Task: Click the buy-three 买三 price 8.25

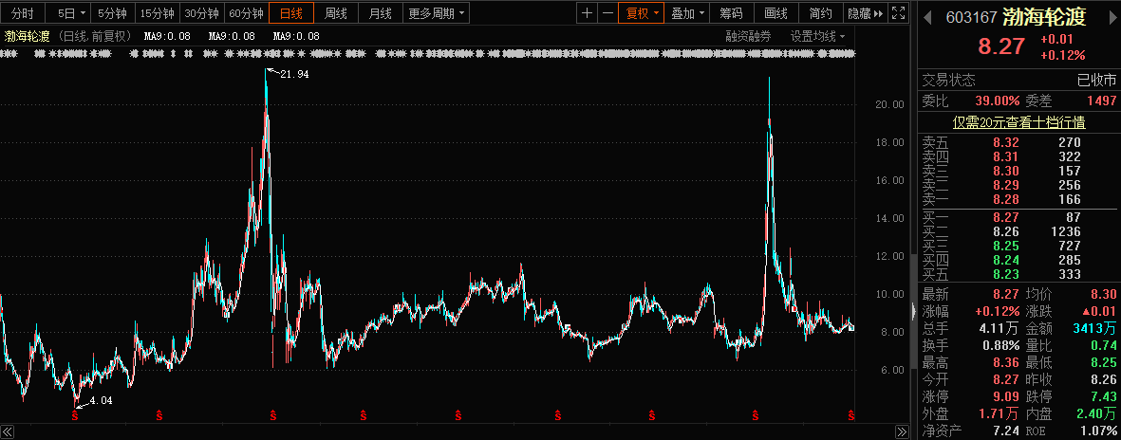Action: click(1006, 246)
